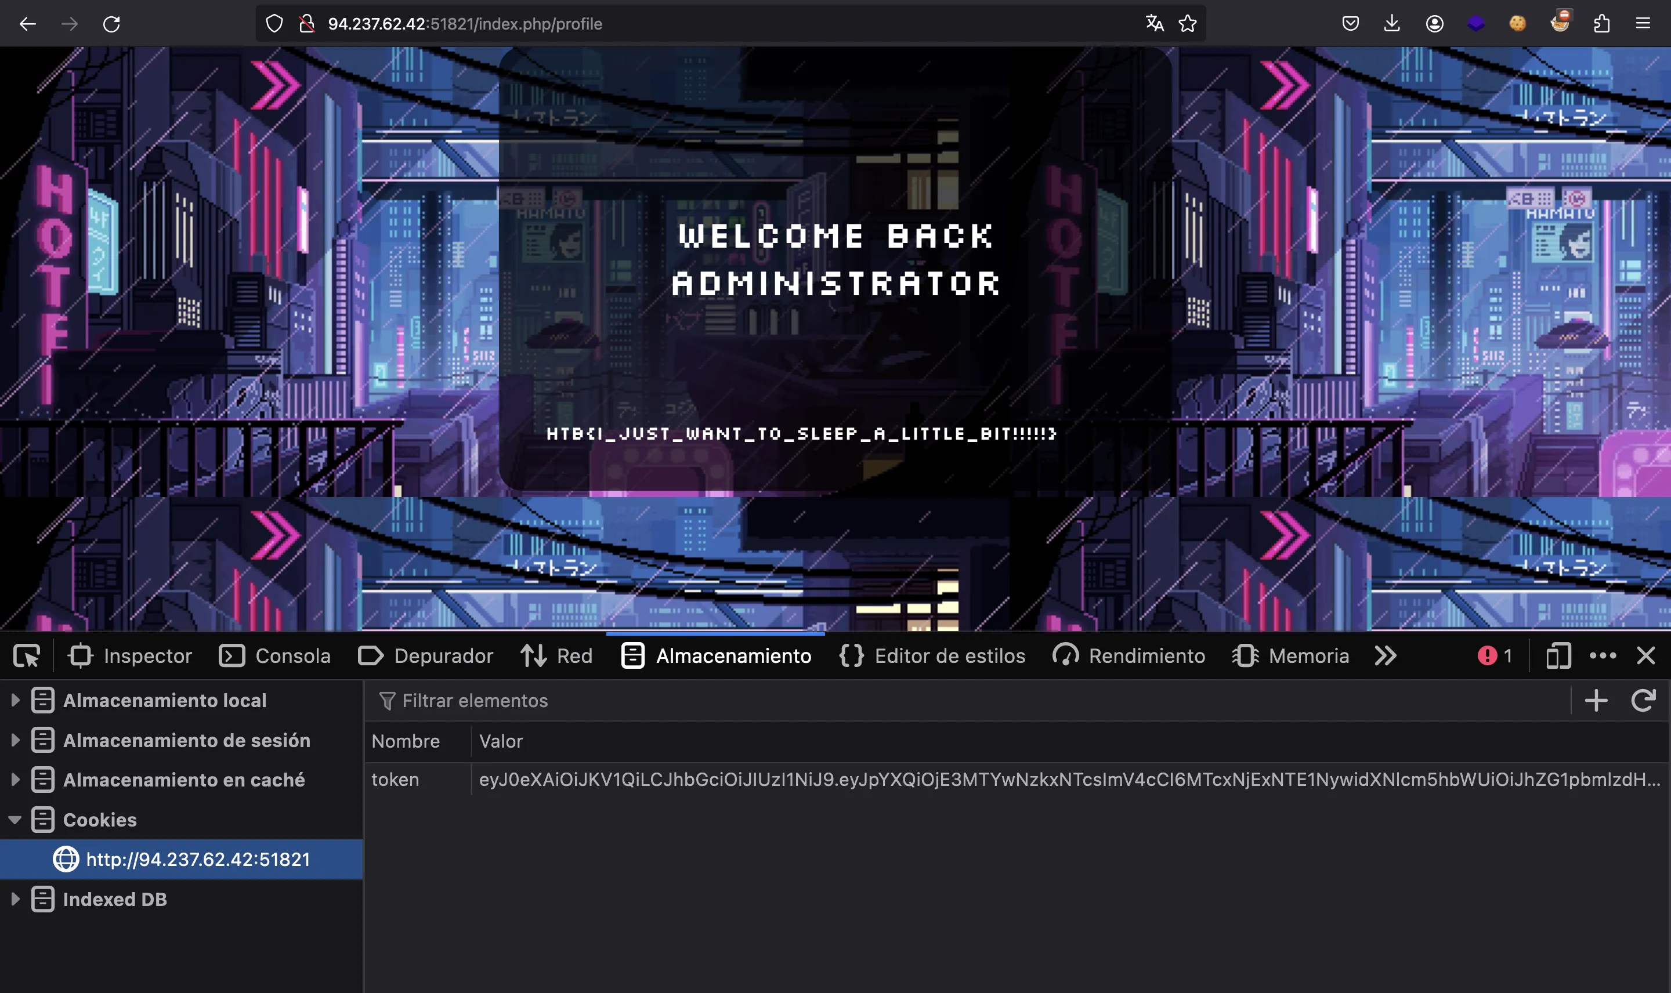Screen dimensions: 1671x993
Task: Click the URL address bar
Action: point(729,24)
